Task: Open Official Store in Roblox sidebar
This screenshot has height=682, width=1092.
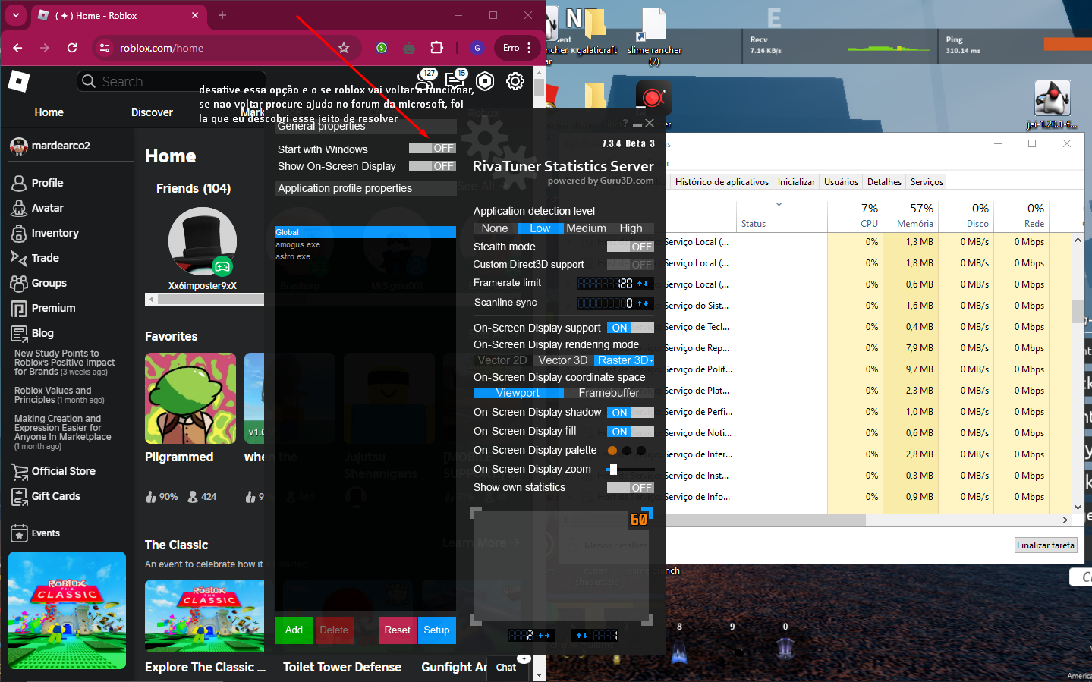Action: [54, 471]
